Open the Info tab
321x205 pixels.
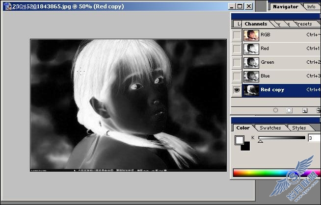[x=311, y=7]
